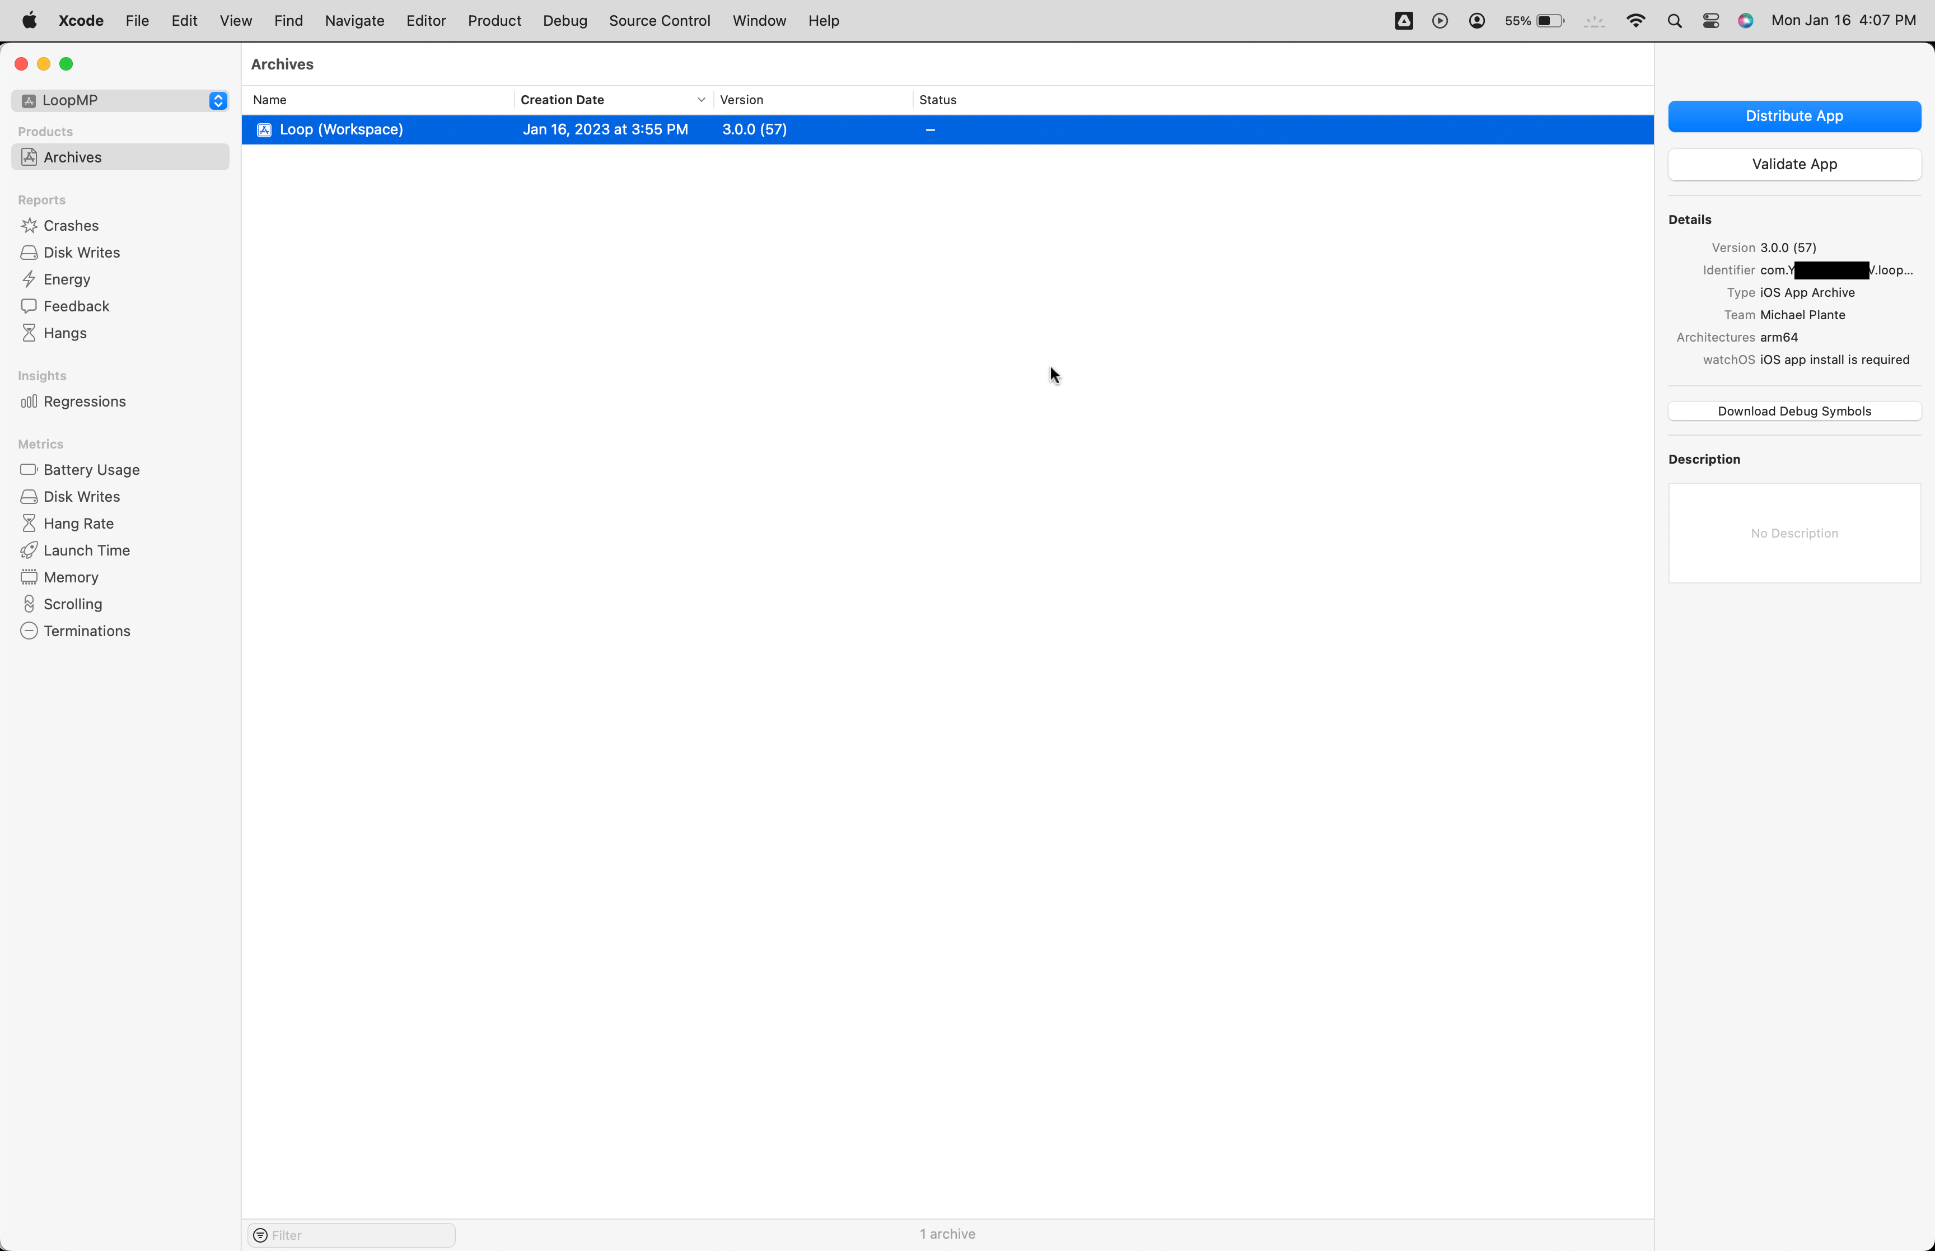
Task: Show Scrolling metrics
Action: tap(120, 604)
